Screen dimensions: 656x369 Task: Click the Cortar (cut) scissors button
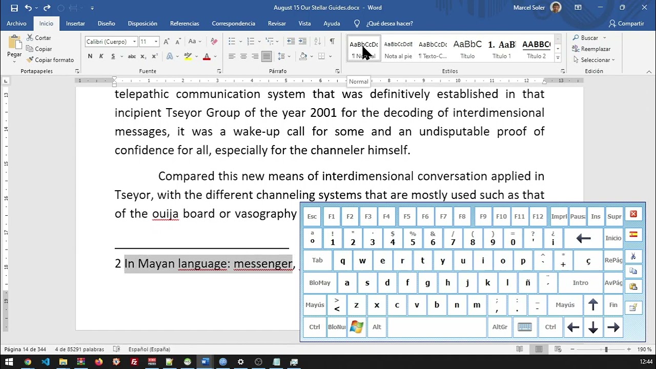[x=39, y=38]
